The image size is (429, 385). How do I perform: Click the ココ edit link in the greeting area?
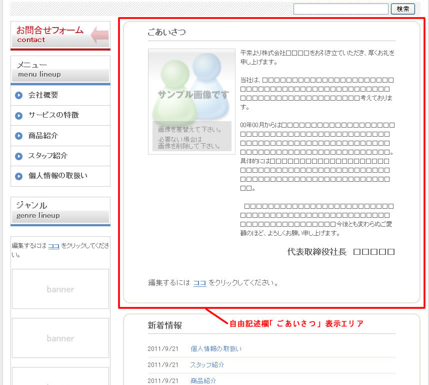click(200, 282)
